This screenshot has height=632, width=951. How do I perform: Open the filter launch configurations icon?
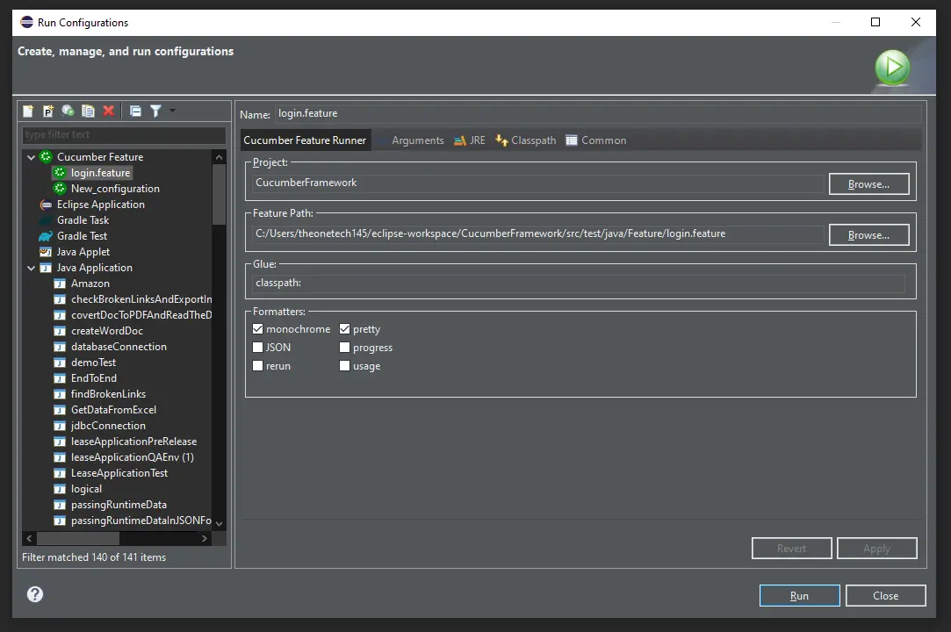(155, 111)
